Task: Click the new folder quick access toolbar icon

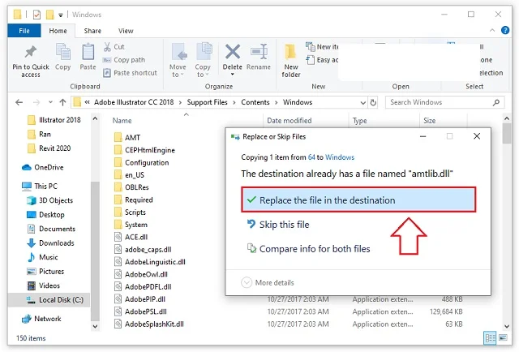Action: (x=49, y=15)
